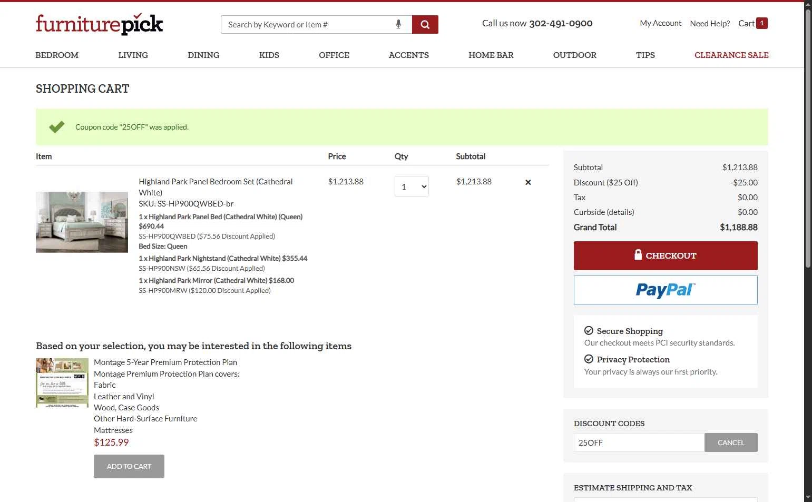Click the $125.99 protection plan price
The height and width of the screenshot is (502, 812).
click(111, 442)
